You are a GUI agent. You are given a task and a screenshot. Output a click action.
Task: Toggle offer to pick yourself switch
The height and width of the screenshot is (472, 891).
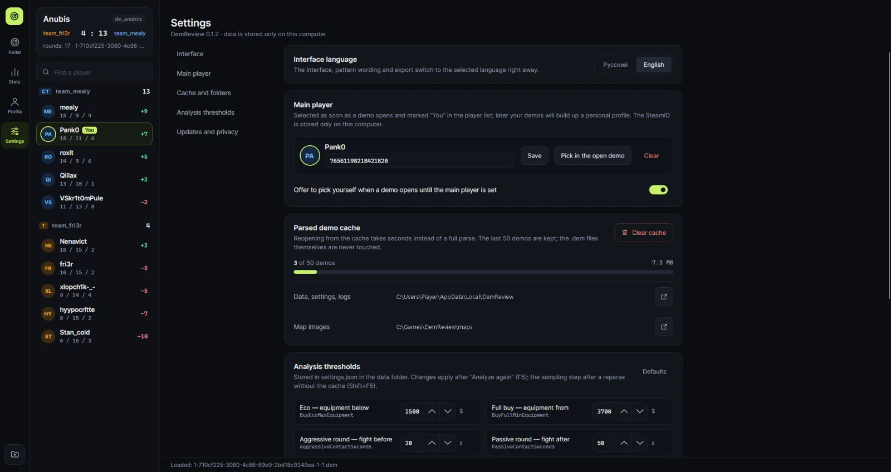[x=658, y=190]
